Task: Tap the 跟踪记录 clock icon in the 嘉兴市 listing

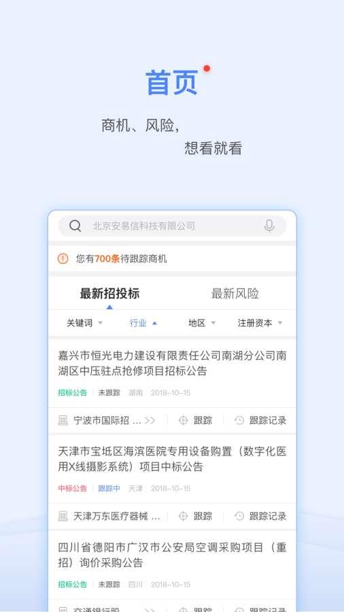Action: (x=239, y=420)
